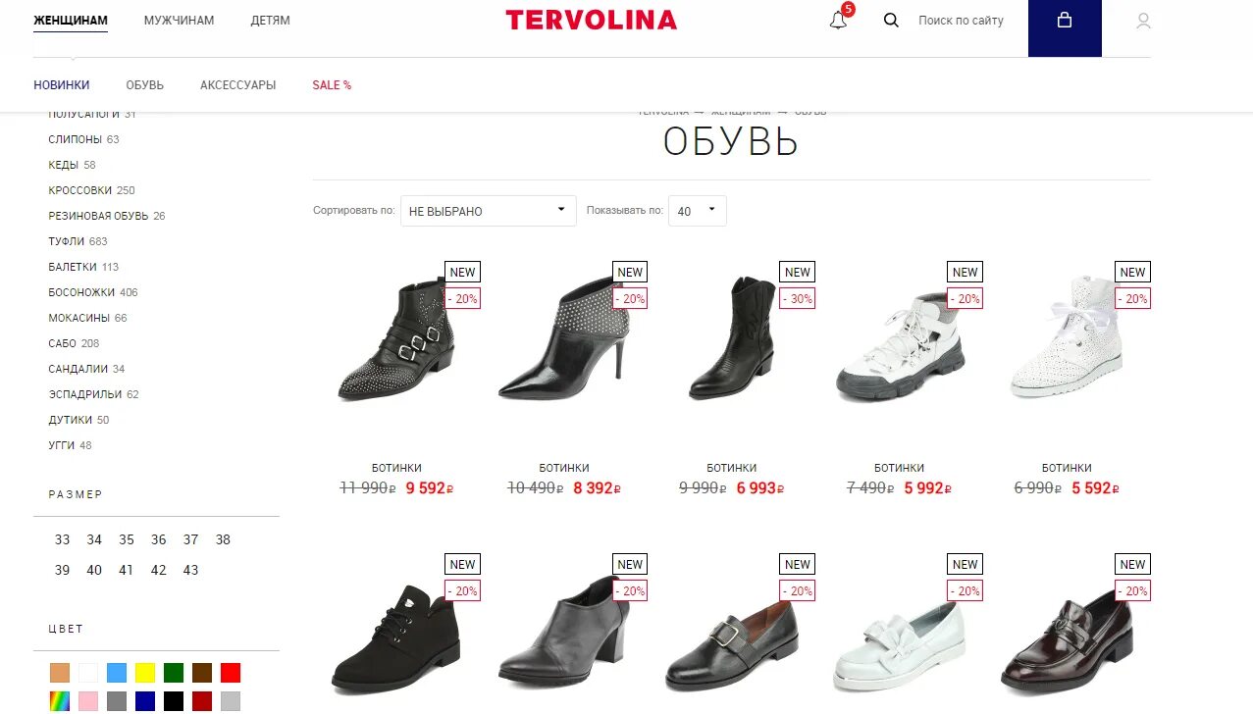Switch to the МУЖЧИНАМ section
This screenshot has height=714, width=1253.
(x=179, y=20)
